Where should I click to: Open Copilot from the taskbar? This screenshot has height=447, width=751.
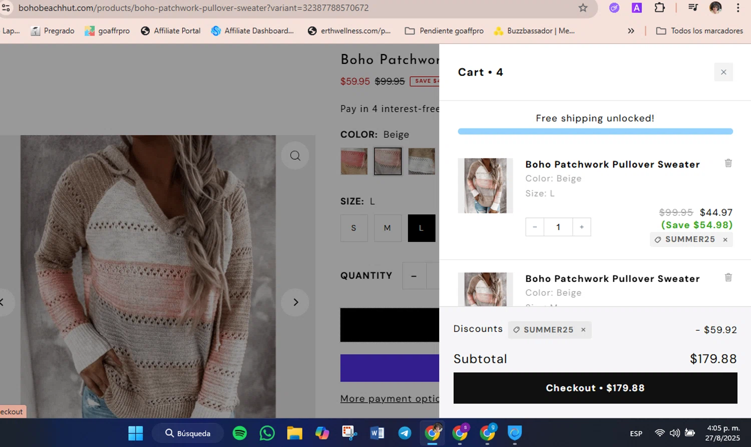pos(322,433)
